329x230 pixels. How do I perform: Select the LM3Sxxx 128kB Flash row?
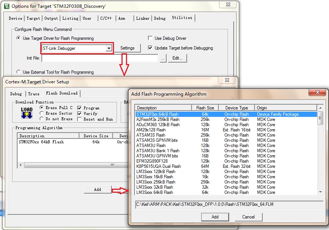point(226,172)
